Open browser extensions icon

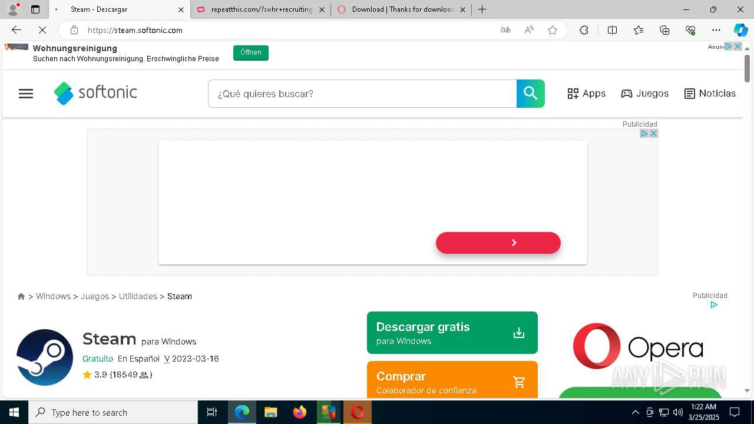click(584, 30)
